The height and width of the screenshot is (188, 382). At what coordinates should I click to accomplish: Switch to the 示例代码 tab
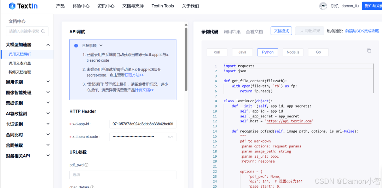click(210, 32)
